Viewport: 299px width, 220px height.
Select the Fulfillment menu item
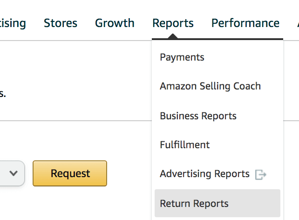184,145
